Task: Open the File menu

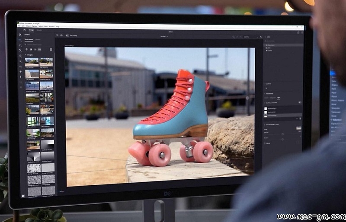Action: pos(19,26)
